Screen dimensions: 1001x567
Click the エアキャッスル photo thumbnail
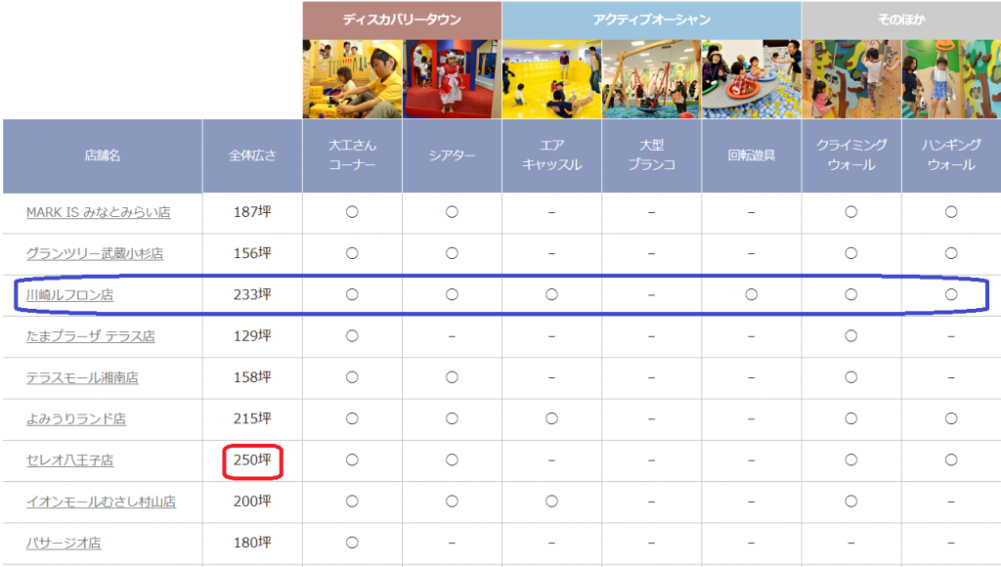(x=551, y=79)
